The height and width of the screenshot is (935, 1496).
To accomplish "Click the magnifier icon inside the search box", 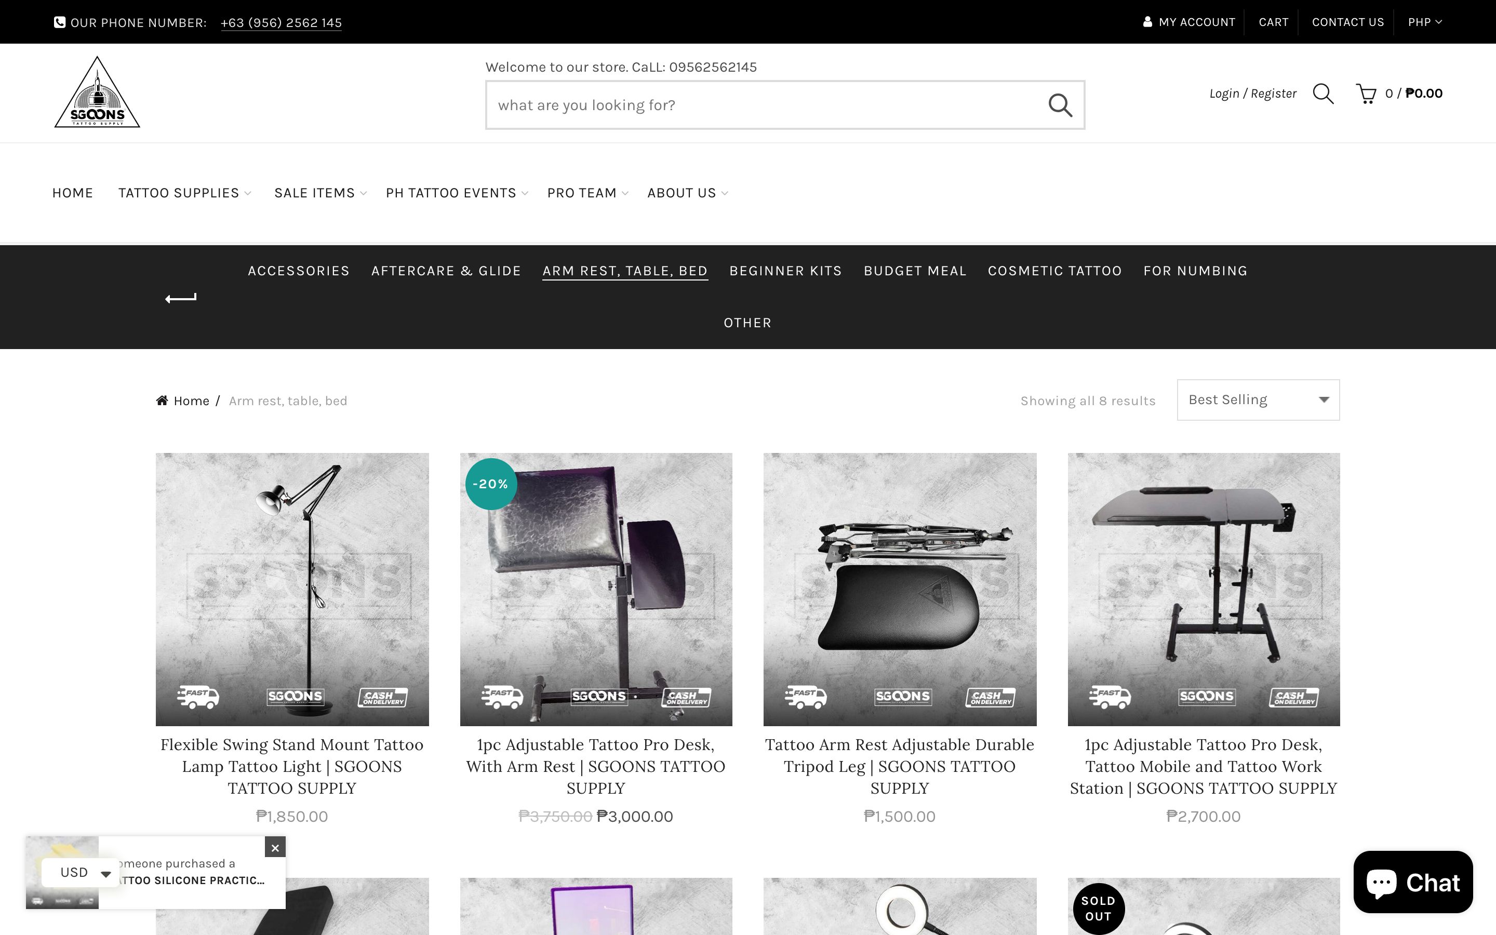I will pos(1060,105).
